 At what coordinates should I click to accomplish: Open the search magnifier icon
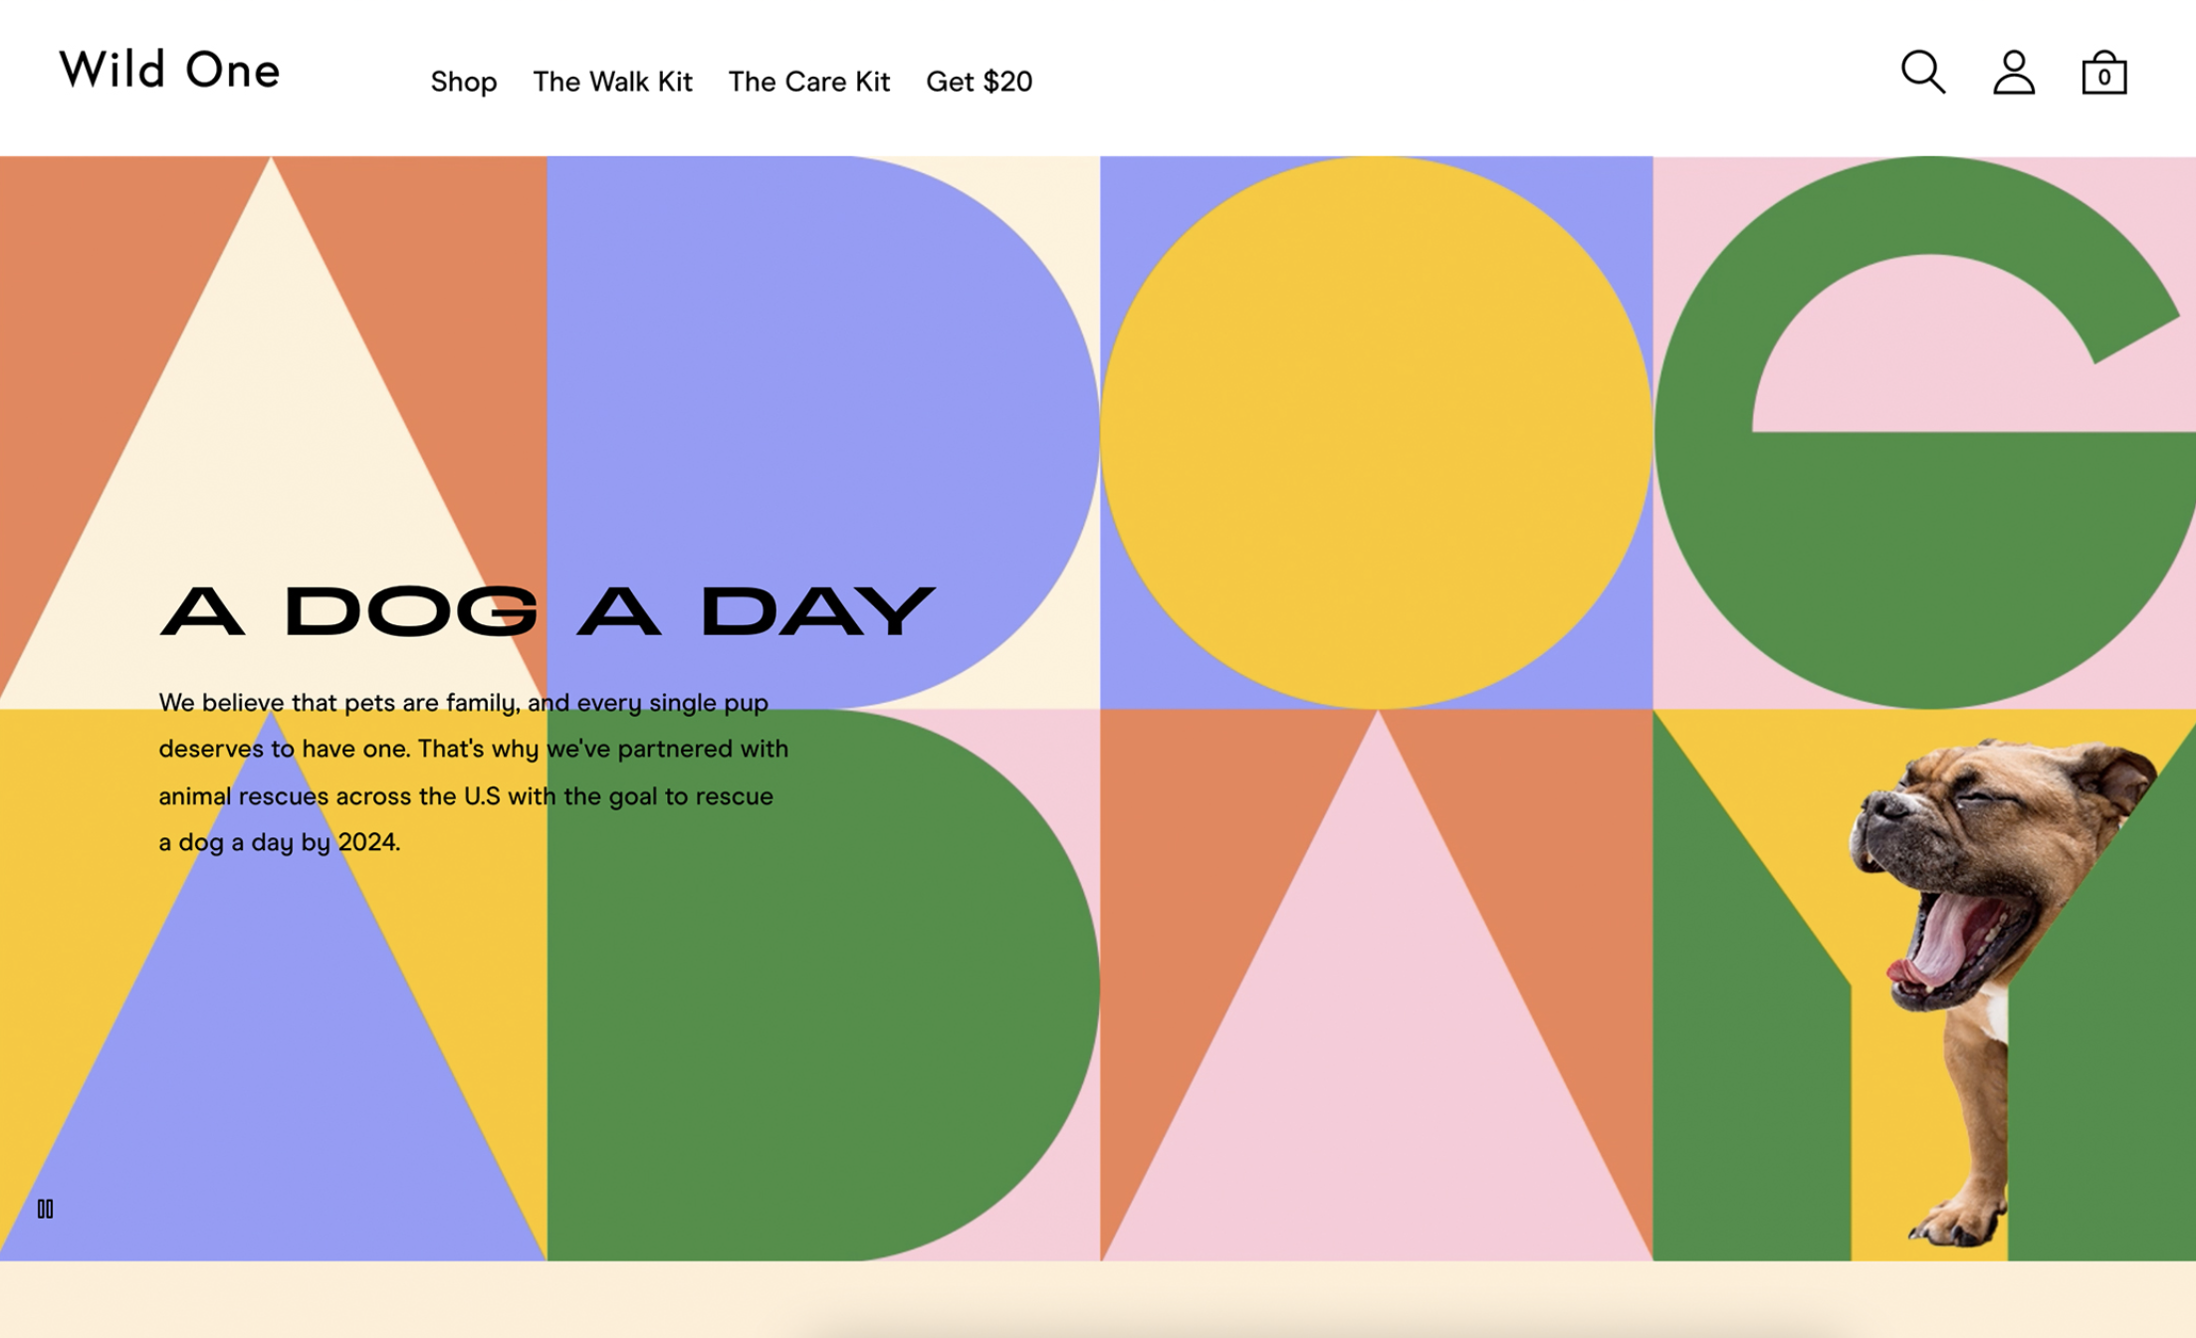click(x=1922, y=73)
